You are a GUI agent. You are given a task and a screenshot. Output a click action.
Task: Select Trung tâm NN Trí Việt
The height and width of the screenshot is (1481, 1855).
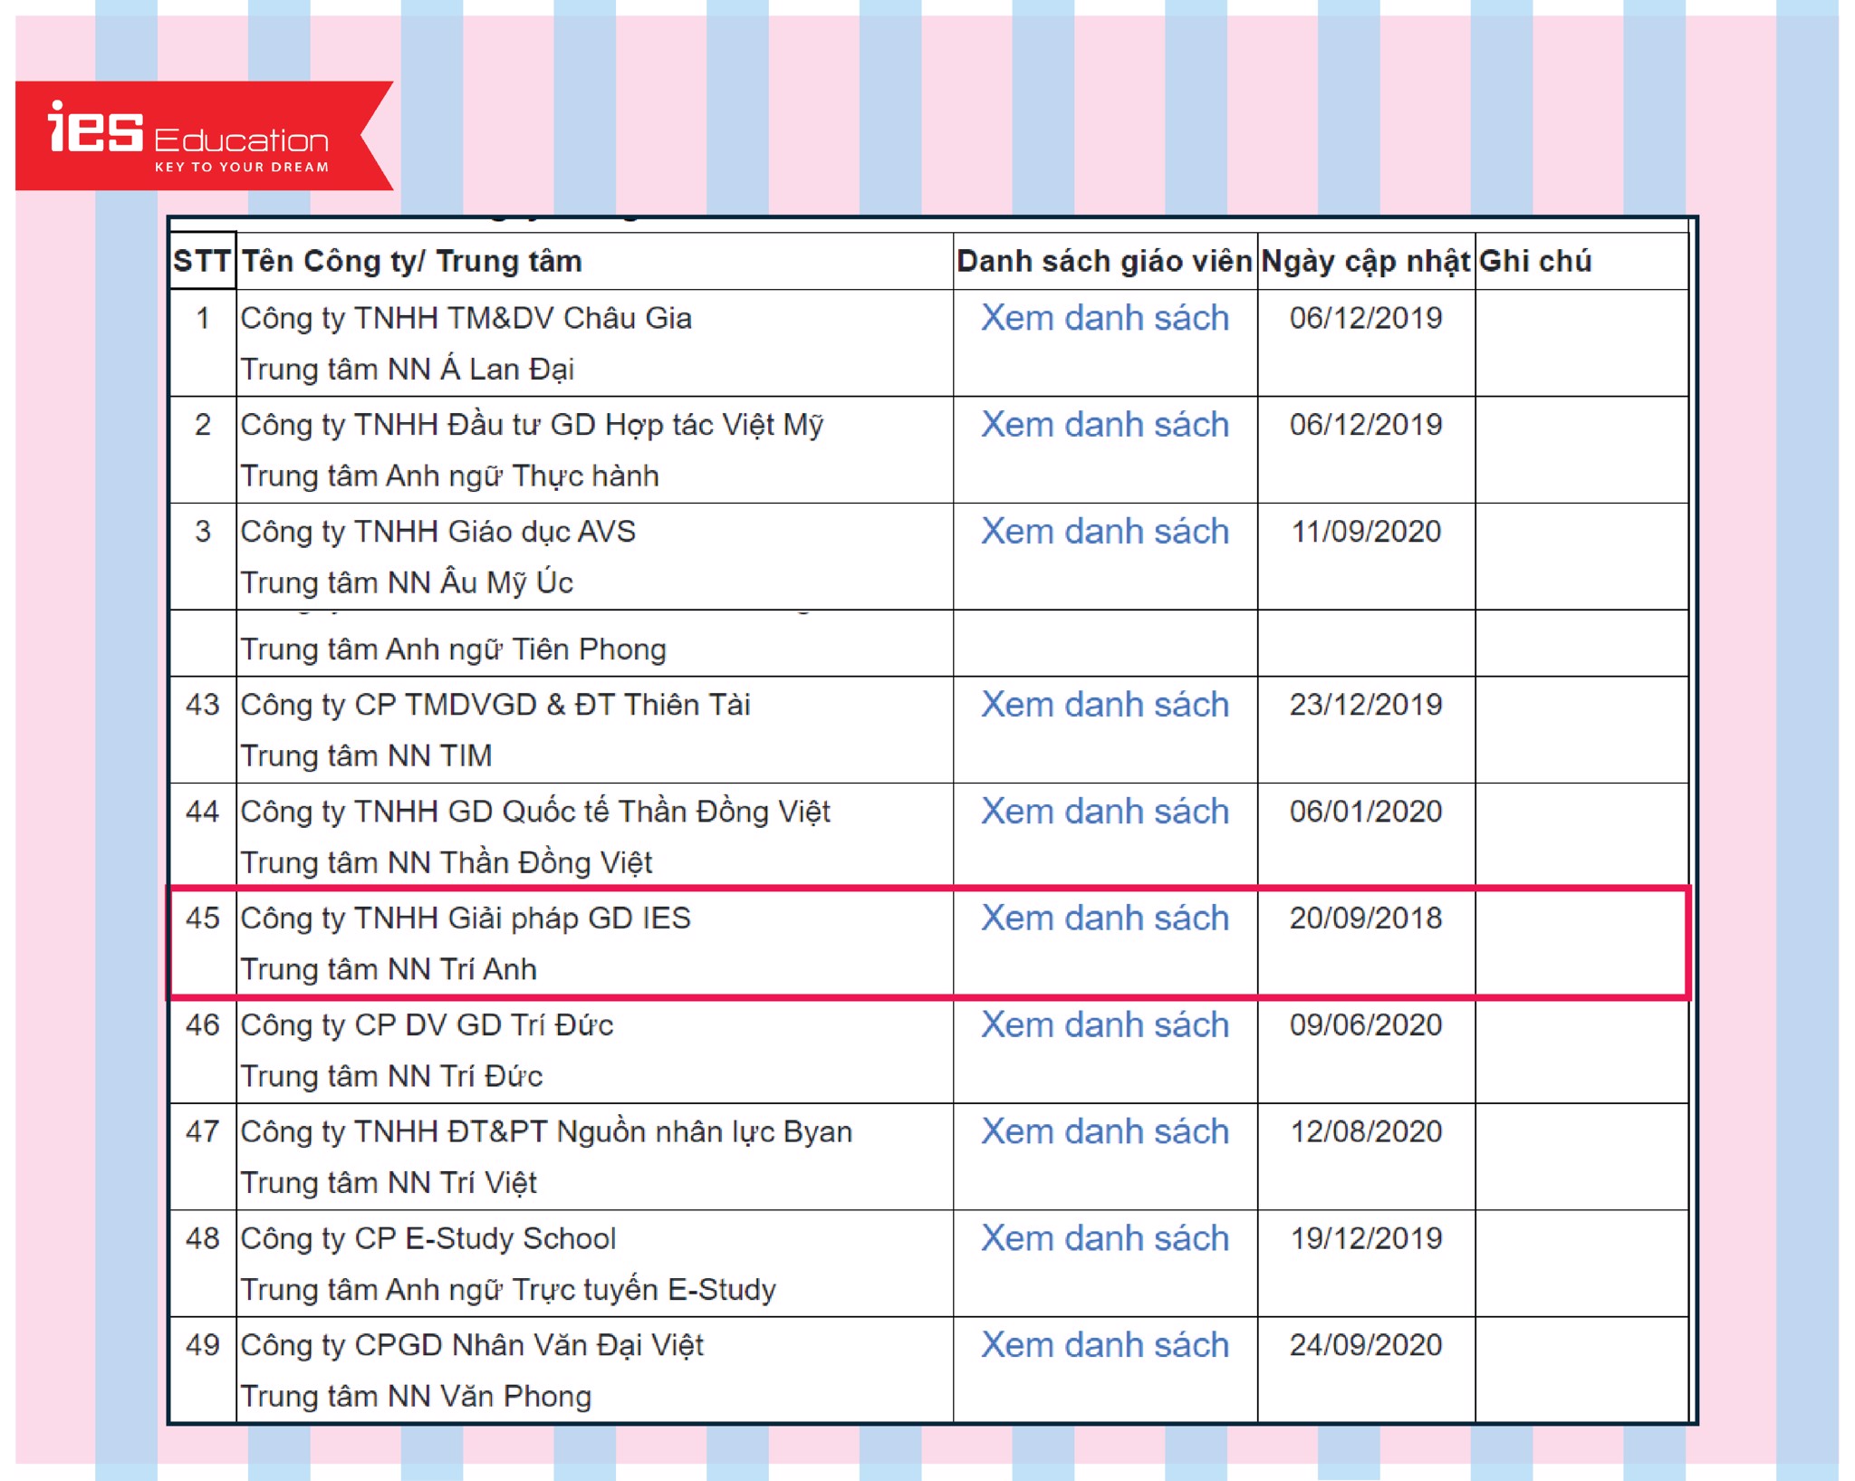[x=389, y=1184]
